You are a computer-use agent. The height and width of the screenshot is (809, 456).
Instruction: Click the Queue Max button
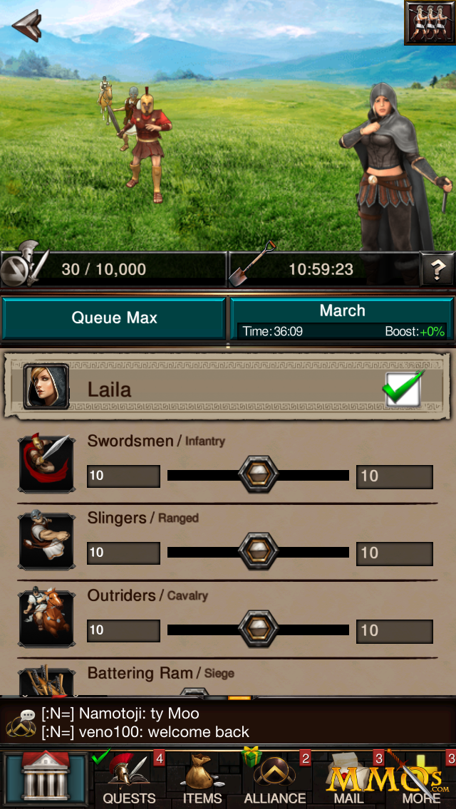coord(114,318)
